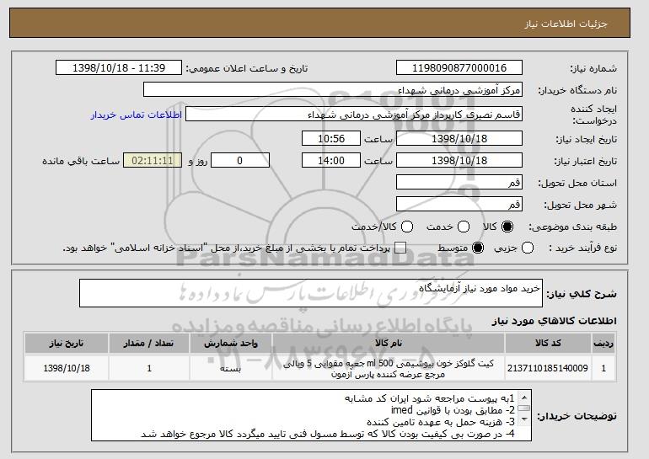Click the request creator field قاسم نصیری
The width and height of the screenshot is (649, 459).
click(354, 115)
